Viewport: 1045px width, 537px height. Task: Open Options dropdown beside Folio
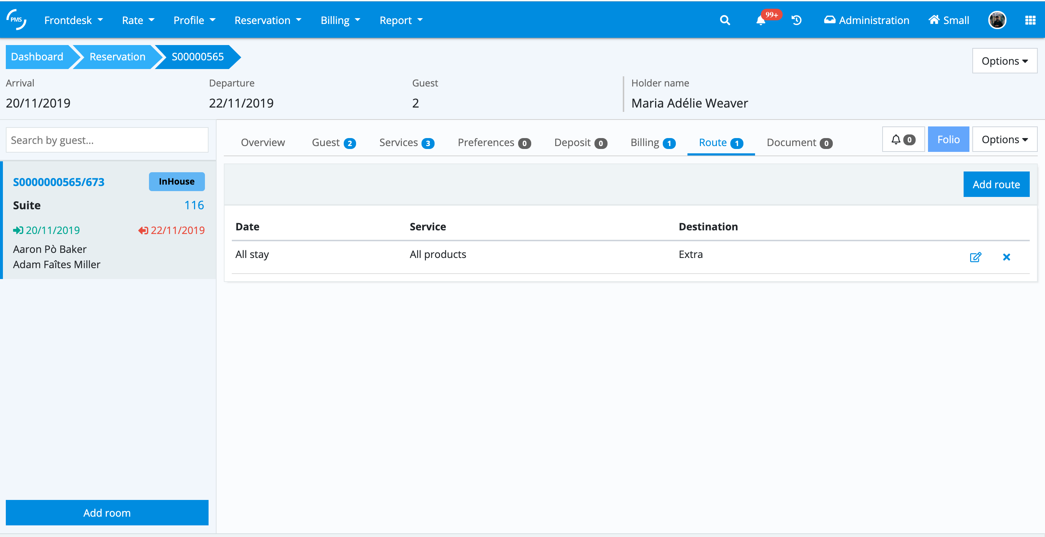[1004, 140]
